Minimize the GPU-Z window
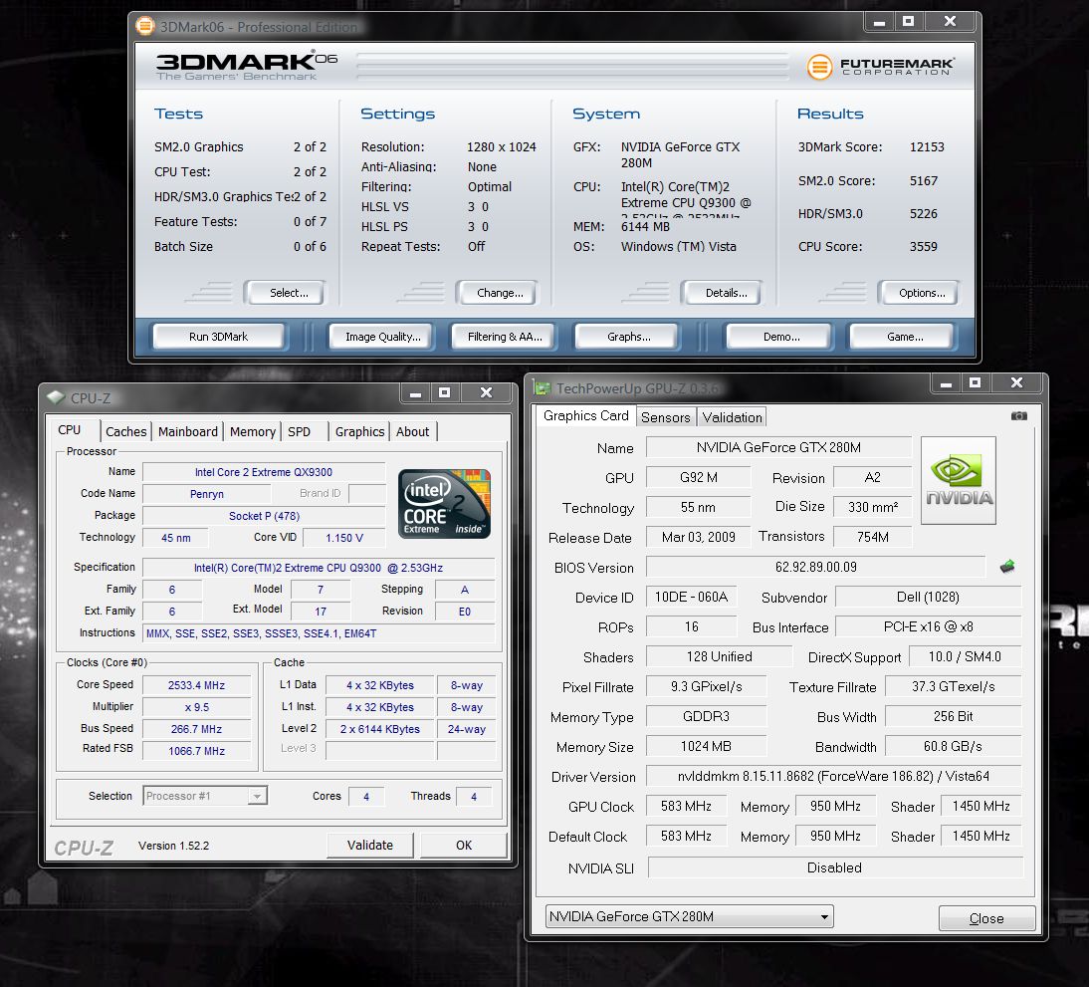1089x987 pixels. [946, 383]
